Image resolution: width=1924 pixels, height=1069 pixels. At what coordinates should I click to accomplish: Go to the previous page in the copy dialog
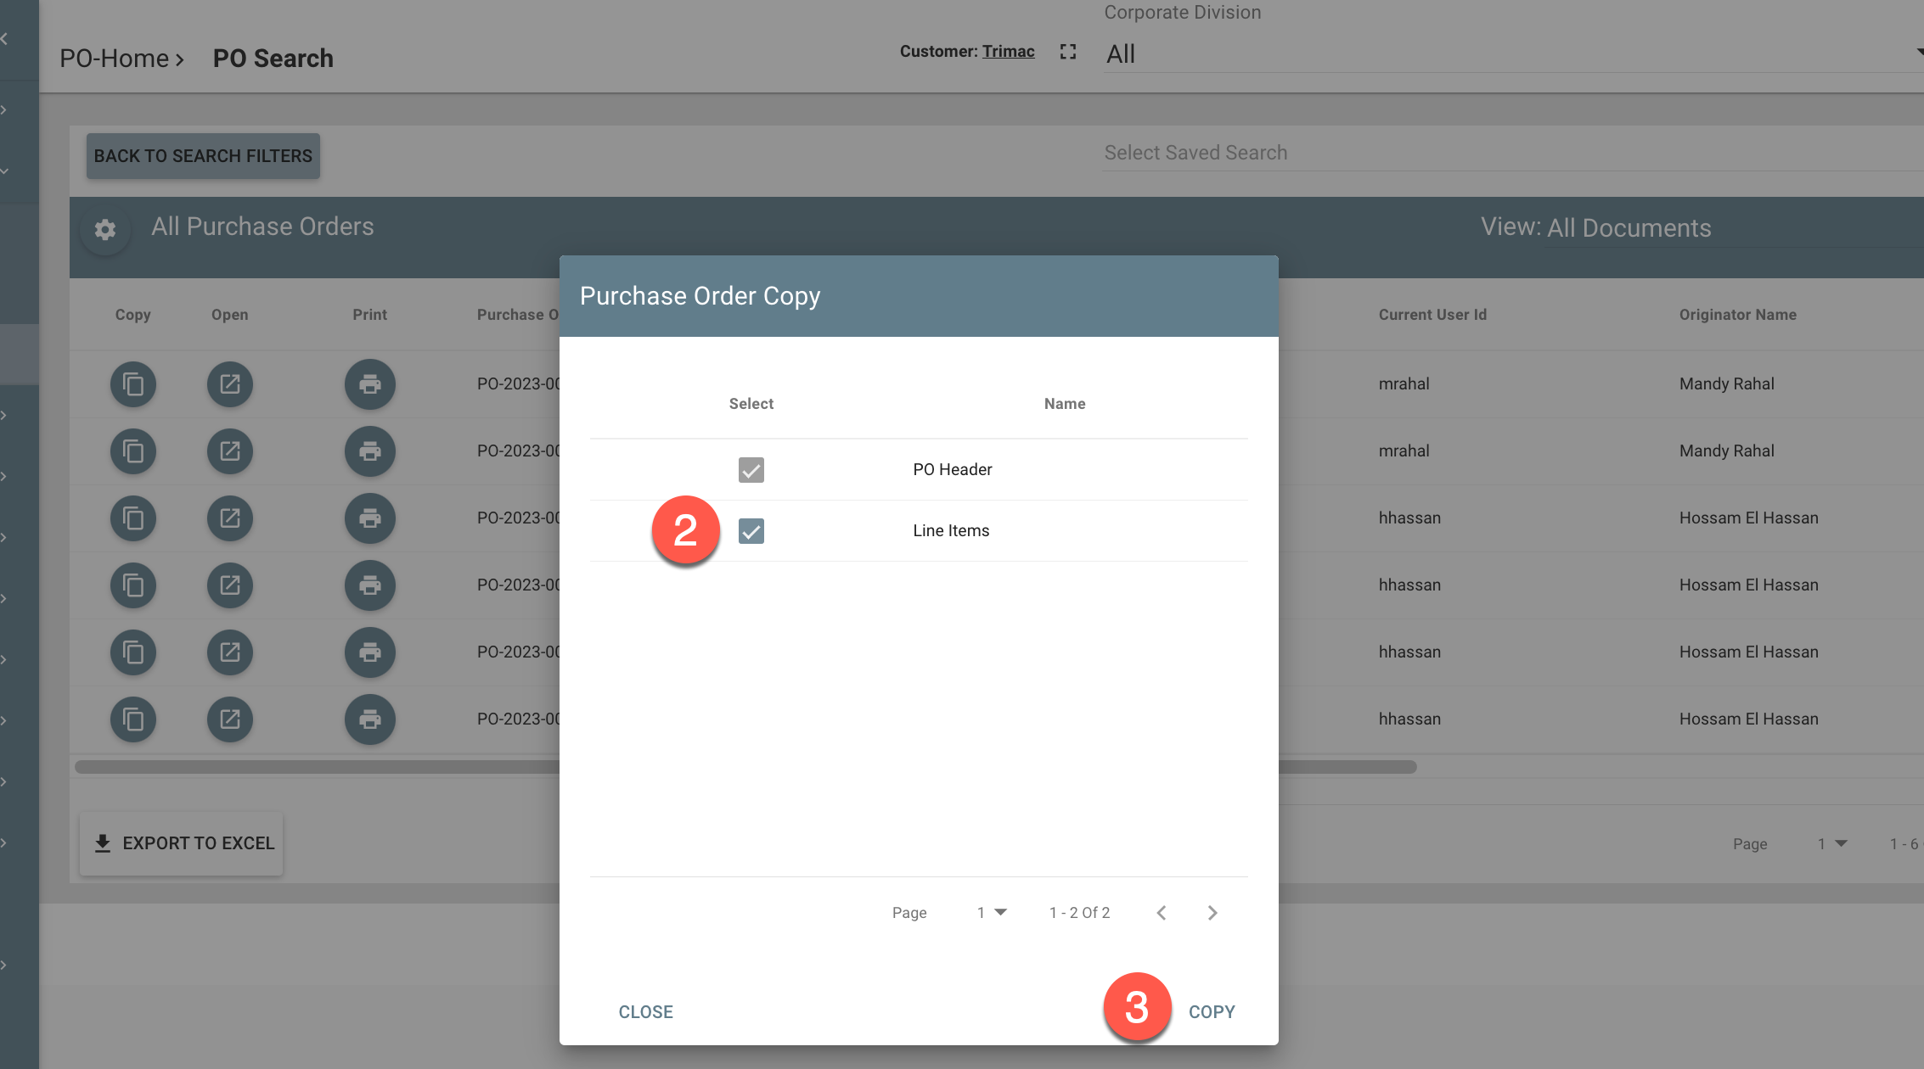coord(1162,913)
